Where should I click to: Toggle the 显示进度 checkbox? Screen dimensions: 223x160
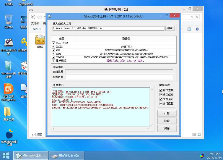53,61
